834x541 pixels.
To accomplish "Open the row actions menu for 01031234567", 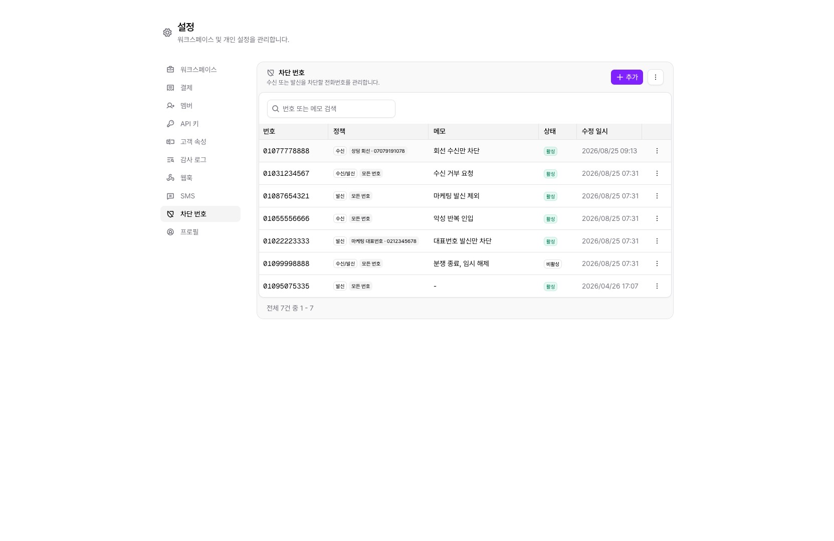I will click(657, 173).
